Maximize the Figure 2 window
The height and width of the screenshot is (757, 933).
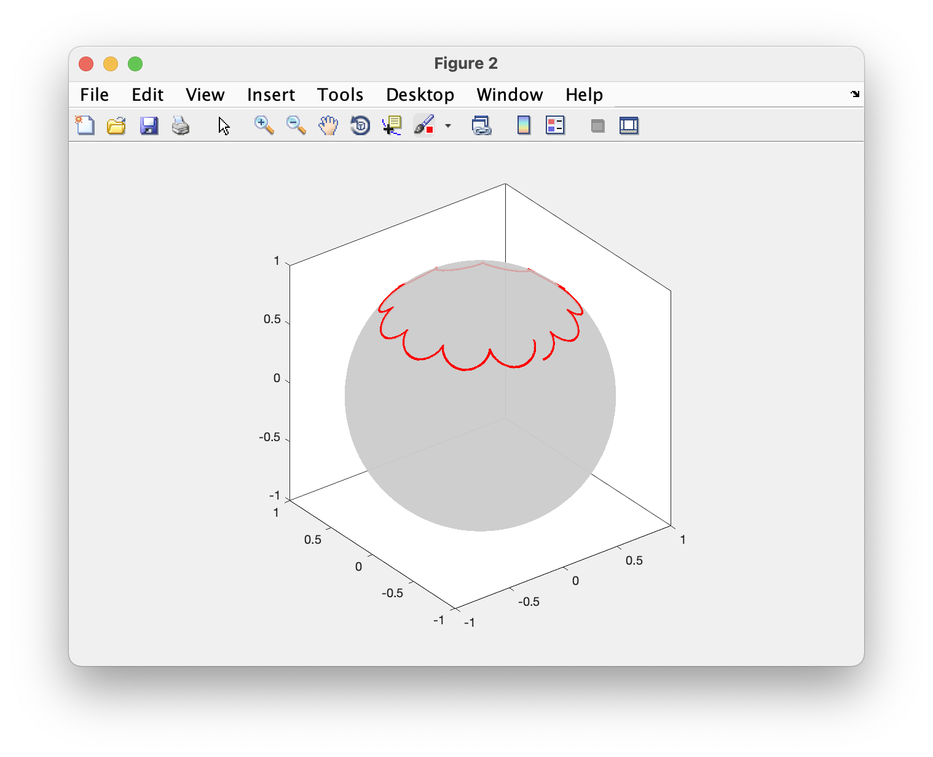point(135,64)
